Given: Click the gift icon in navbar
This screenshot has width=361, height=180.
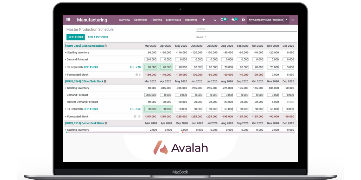Looking at the screenshot, I should click(243, 20).
